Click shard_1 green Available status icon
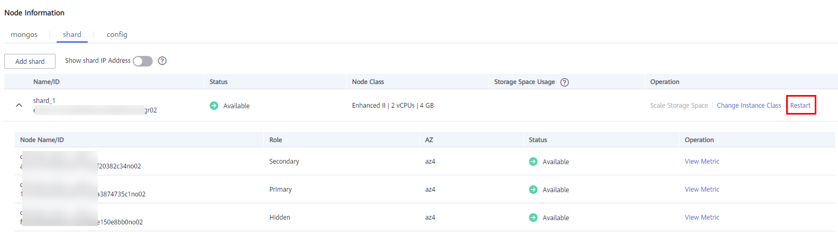Viewport: 838px width, 236px height. tap(214, 106)
